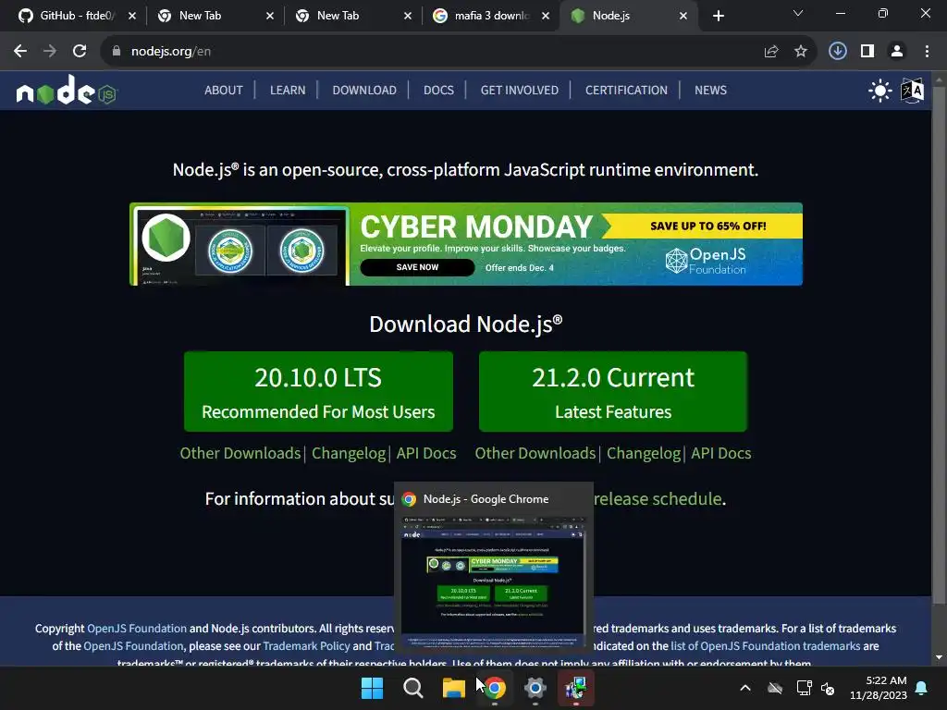Switch to the first New Tab
The height and width of the screenshot is (710, 947).
point(215,16)
